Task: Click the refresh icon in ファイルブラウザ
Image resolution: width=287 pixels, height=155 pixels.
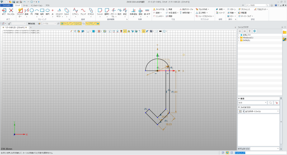Action: [x=254, y=31]
